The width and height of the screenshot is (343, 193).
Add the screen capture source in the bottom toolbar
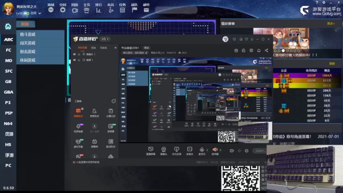point(150,151)
